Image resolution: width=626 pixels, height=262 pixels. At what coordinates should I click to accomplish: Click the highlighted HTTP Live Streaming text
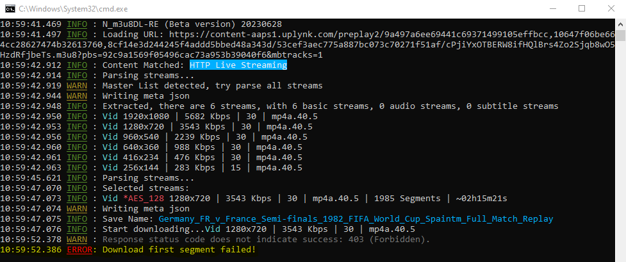[238, 65]
